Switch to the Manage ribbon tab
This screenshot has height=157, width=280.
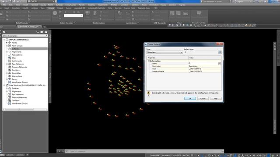51,8
